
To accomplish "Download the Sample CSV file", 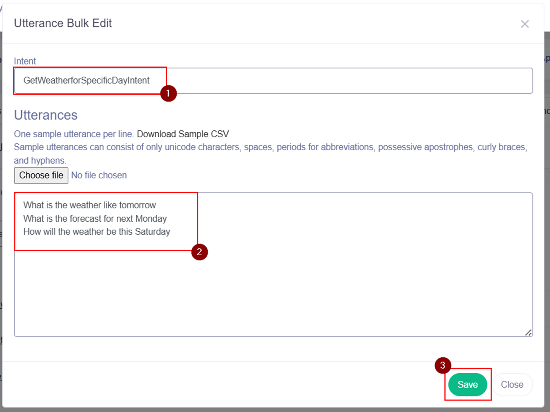I will [x=183, y=134].
